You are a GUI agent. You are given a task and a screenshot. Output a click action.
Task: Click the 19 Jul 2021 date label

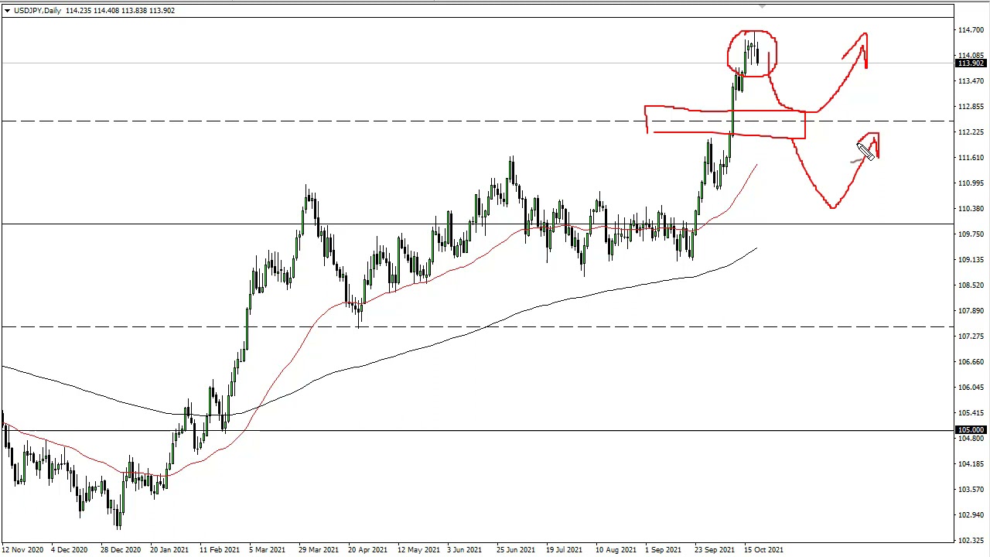click(564, 550)
